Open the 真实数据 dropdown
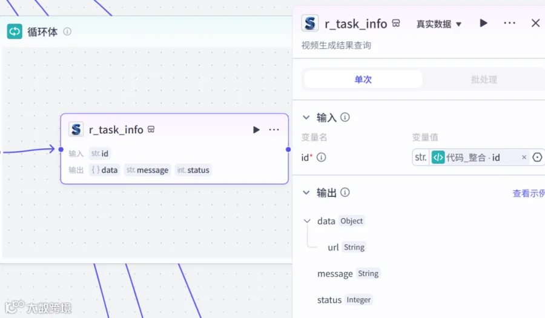Screen dimensions: 545x318 [x=439, y=24]
